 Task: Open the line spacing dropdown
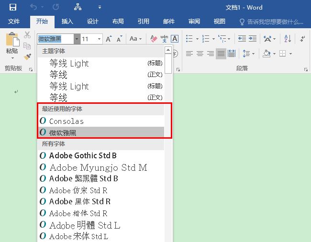[x=248, y=54]
